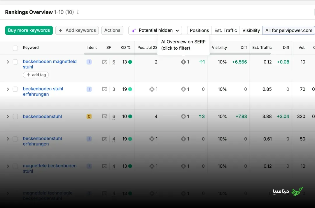This screenshot has height=208, width=315.
Task: Expand the magnetfeld beckenboden stuhl row
Action: 8,166
